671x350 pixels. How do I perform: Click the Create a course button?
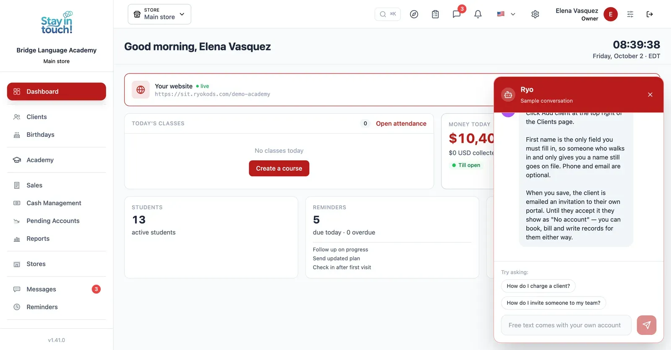coord(279,168)
